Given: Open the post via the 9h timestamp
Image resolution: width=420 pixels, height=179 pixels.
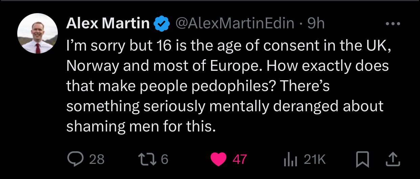Looking at the screenshot, I should pyautogui.click(x=316, y=24).
